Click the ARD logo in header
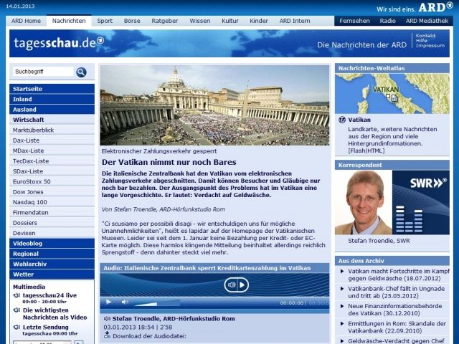 (435, 7)
